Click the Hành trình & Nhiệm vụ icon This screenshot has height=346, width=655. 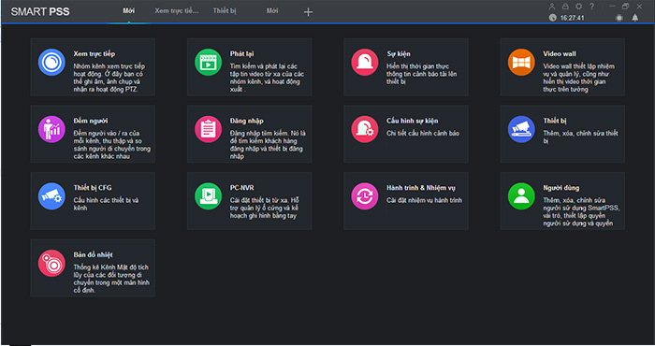(365, 196)
